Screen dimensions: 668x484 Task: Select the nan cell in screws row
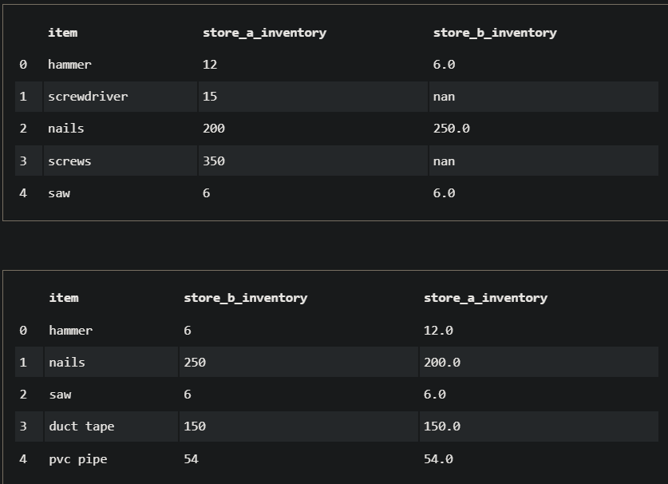pos(444,161)
